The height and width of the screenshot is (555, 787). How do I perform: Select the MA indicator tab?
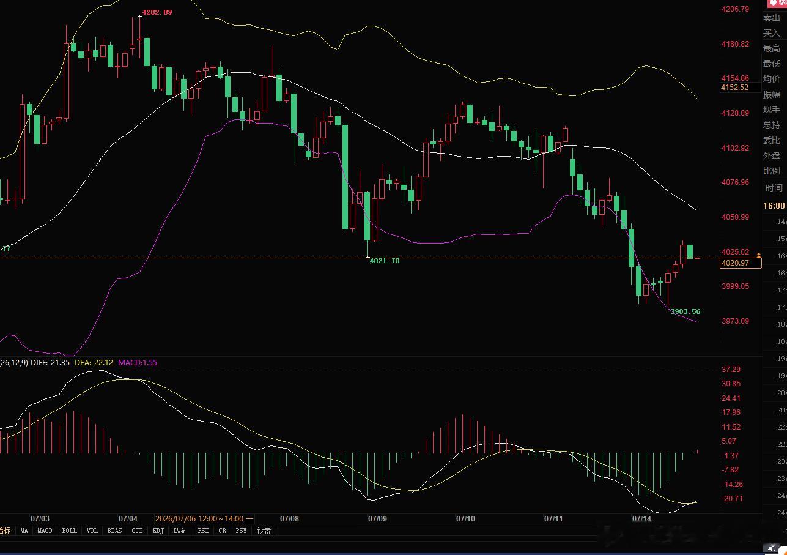coord(24,531)
